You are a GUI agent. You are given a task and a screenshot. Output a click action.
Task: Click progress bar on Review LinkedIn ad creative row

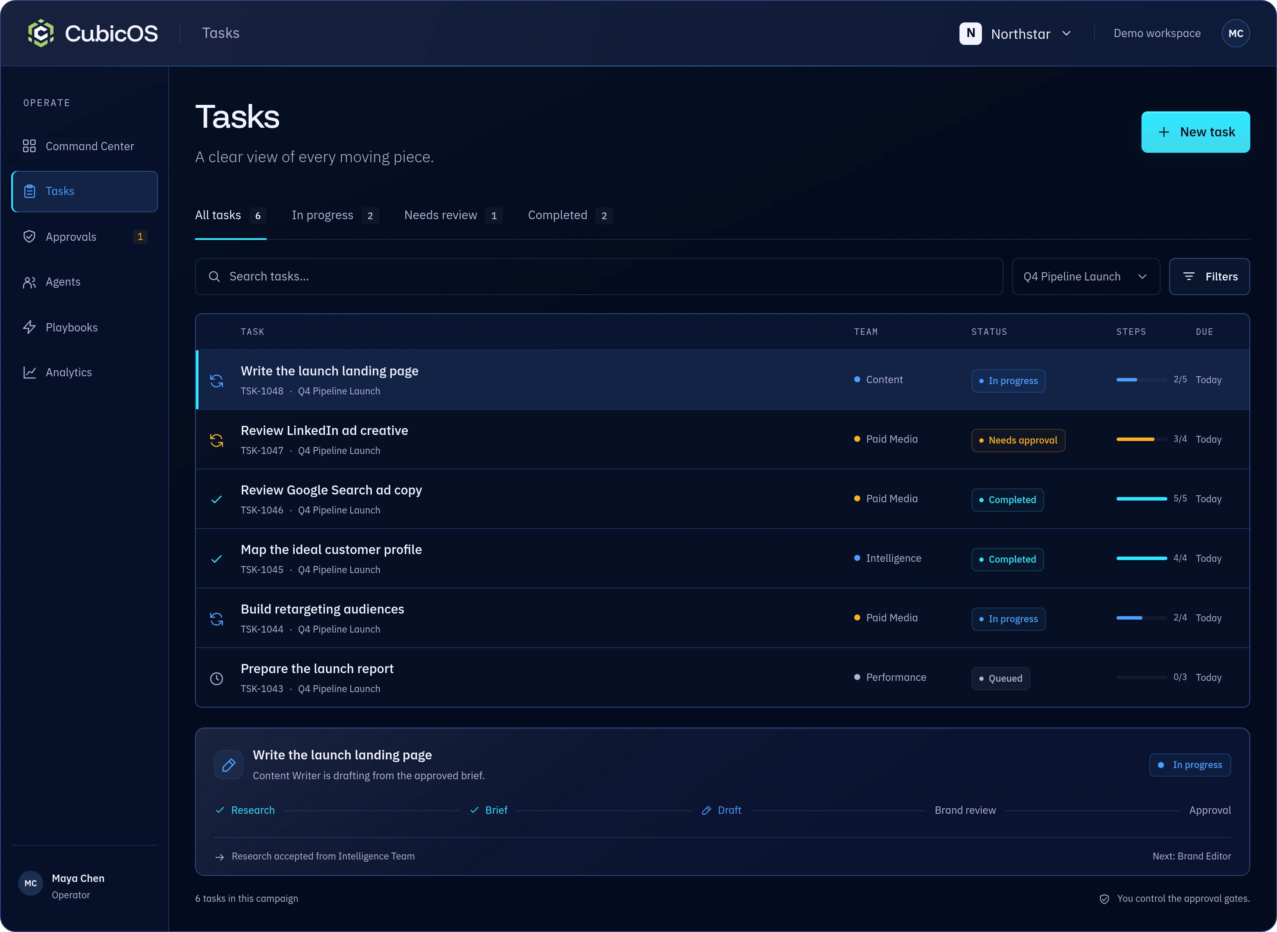tap(1142, 440)
